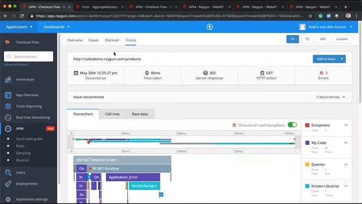Expand the My Code legend section
The height and width of the screenshot is (204, 362).
coord(346,143)
